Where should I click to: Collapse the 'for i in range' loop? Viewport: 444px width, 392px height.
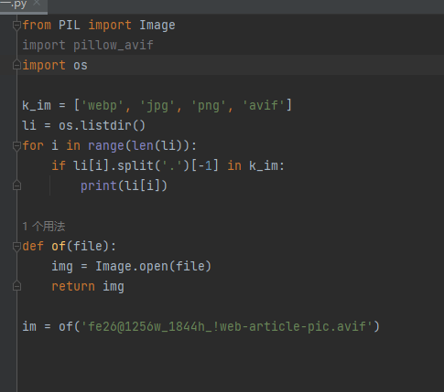click(16, 146)
